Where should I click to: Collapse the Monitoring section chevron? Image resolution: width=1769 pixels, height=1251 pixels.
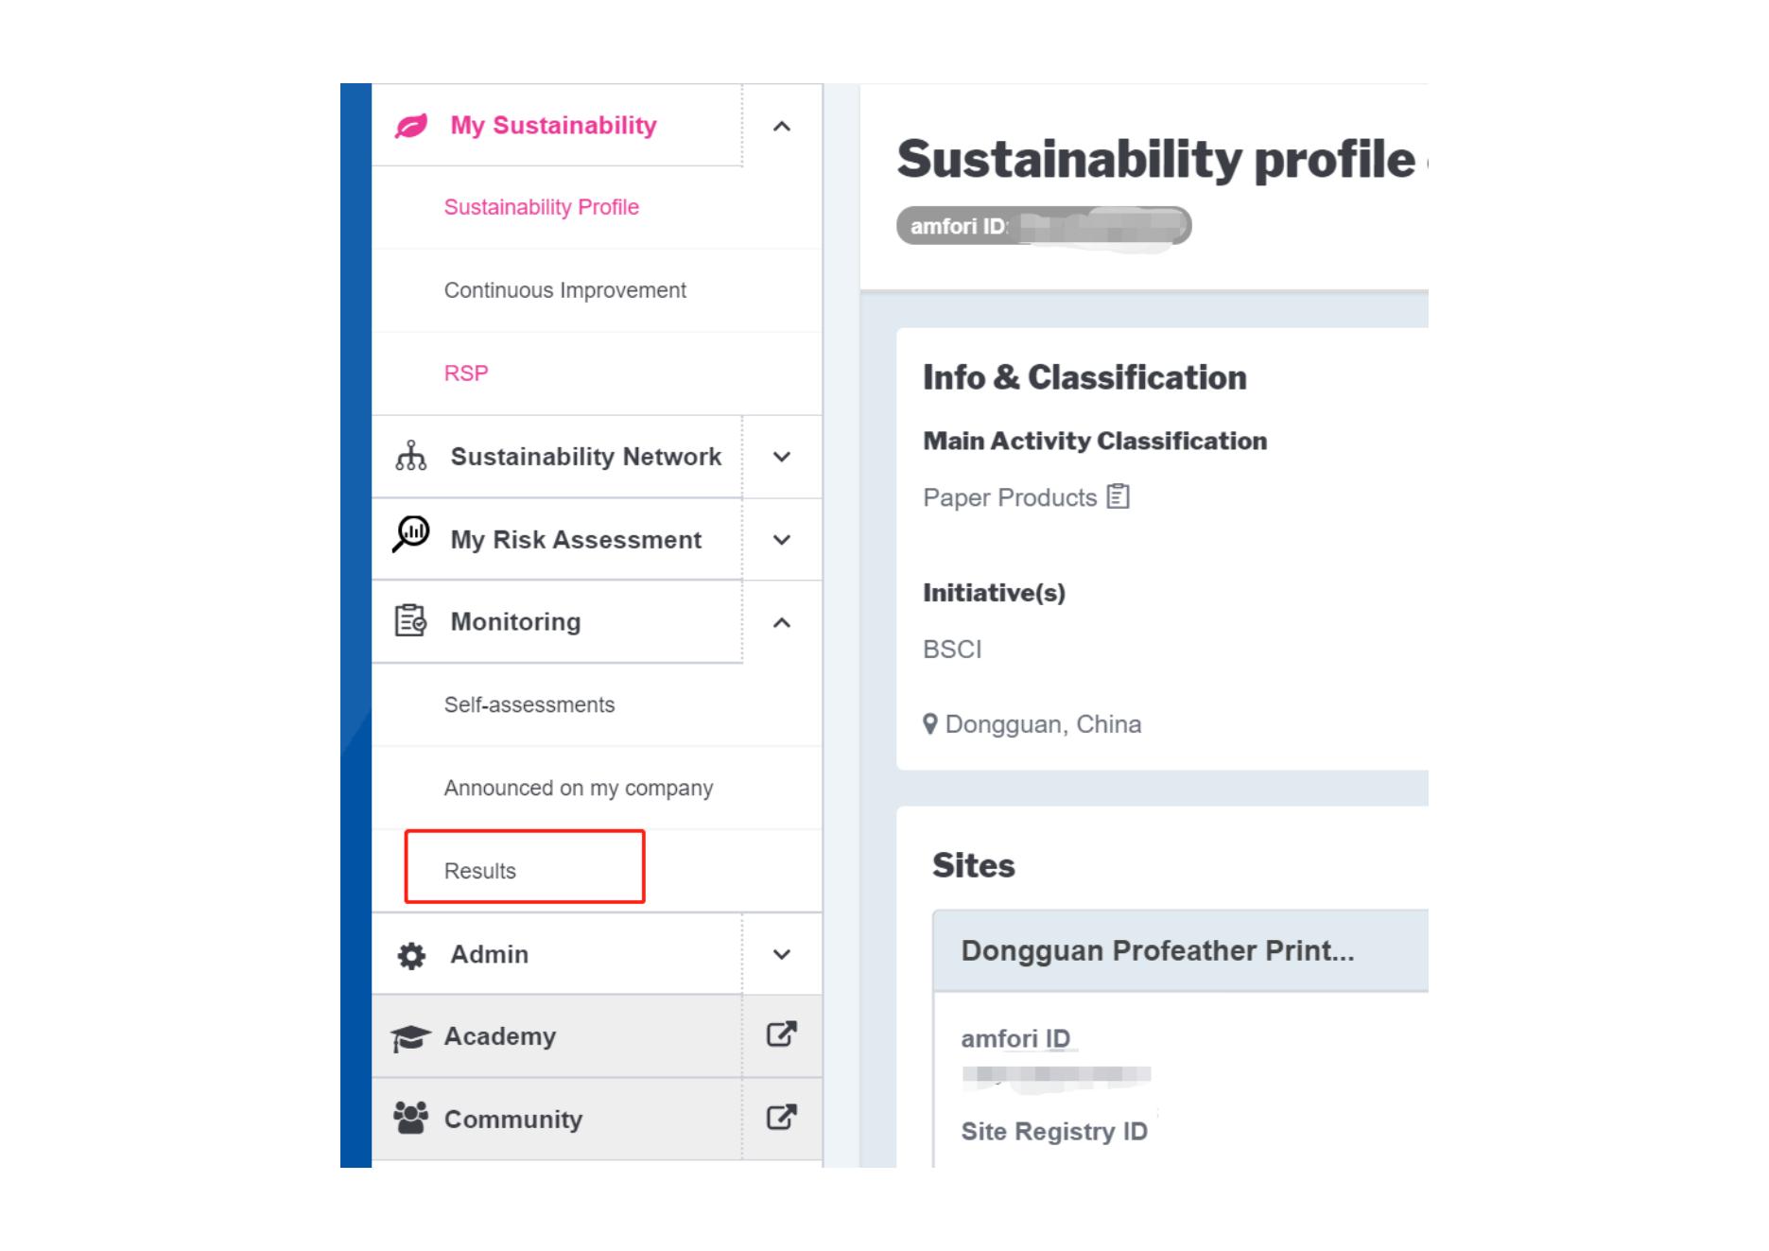pos(782,622)
